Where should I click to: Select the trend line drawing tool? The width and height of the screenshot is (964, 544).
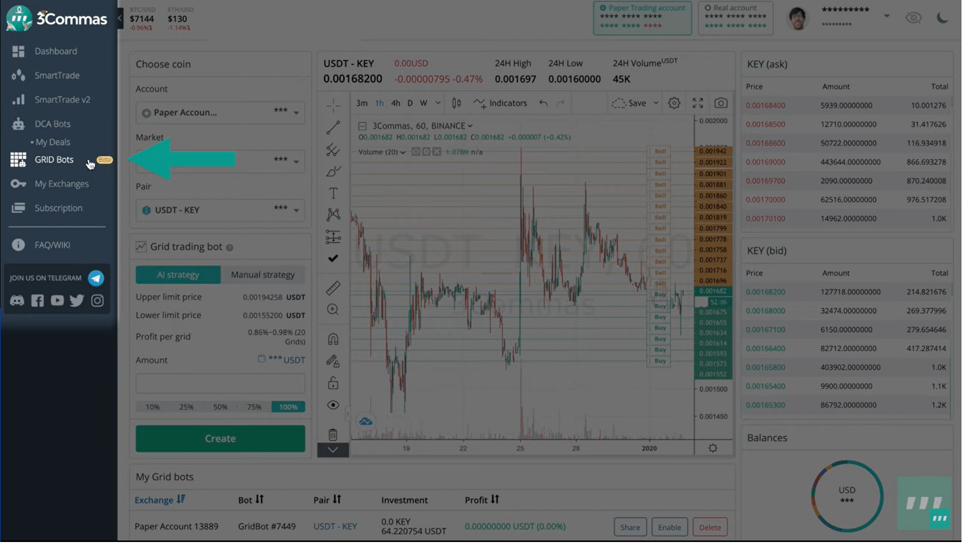[x=333, y=128]
